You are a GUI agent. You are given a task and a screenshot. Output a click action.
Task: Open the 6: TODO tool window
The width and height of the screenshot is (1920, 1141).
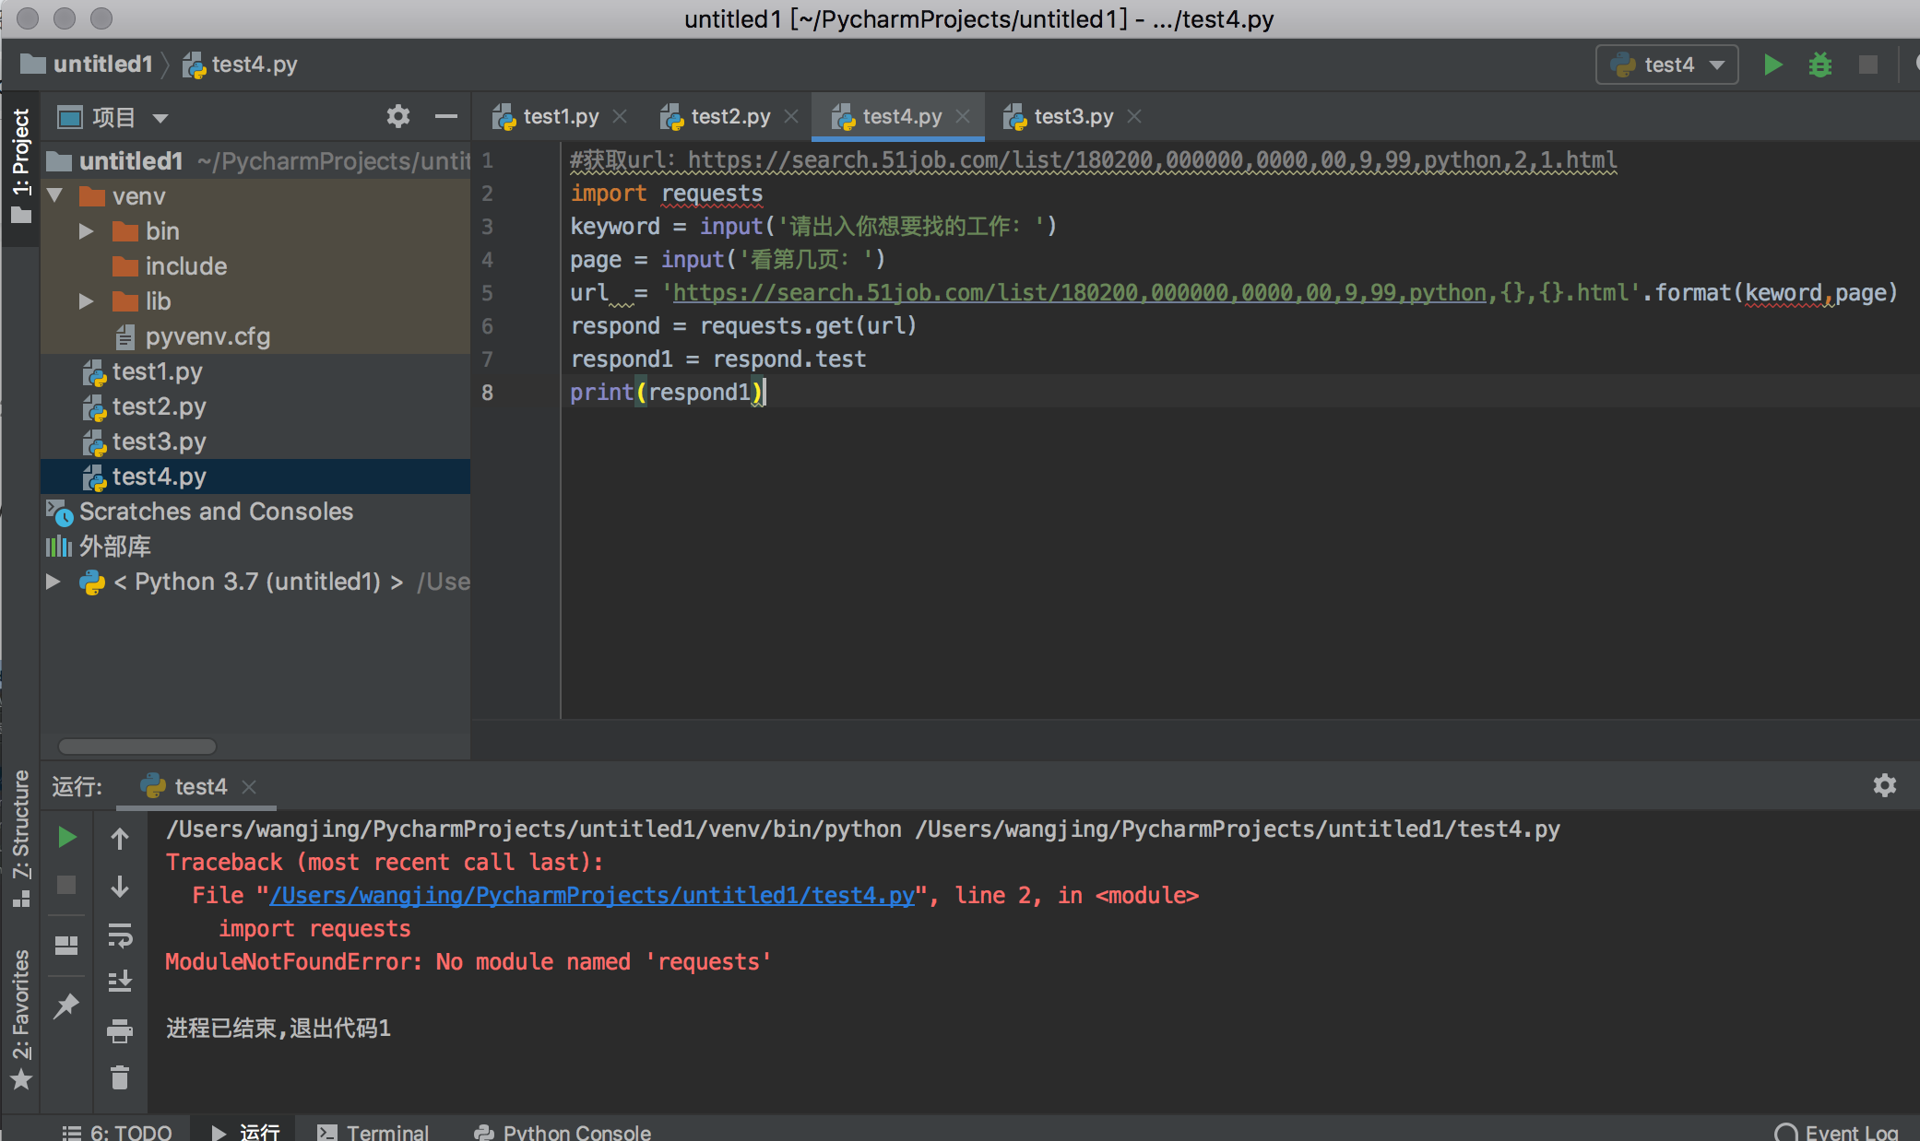tap(117, 1132)
